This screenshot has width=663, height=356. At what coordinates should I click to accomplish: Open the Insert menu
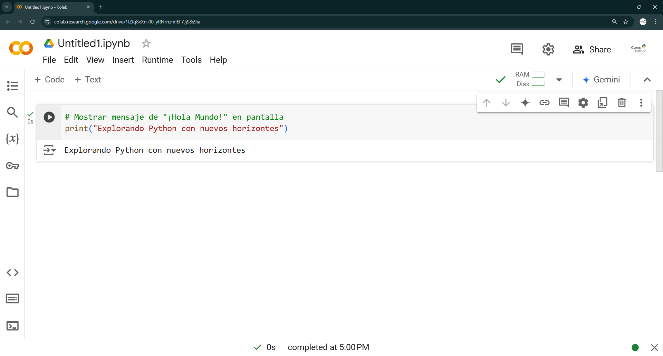click(123, 60)
